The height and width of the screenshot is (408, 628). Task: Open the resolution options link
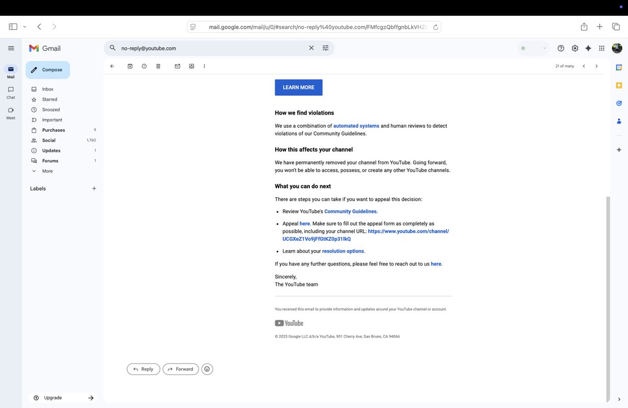click(x=343, y=251)
